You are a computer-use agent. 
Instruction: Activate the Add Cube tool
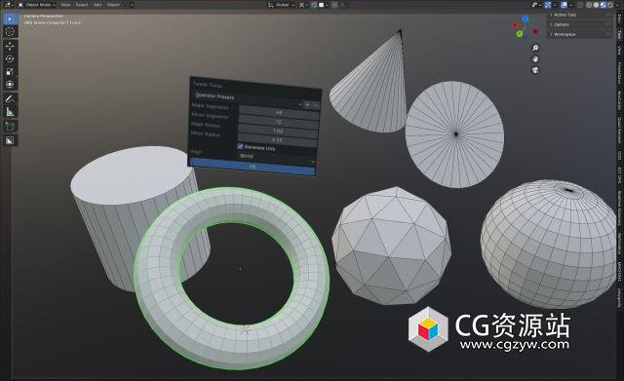[10, 127]
